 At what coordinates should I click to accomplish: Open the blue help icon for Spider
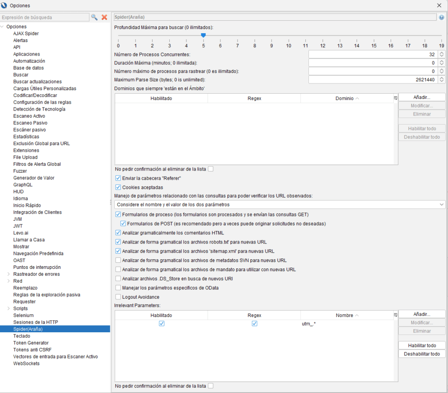click(441, 17)
